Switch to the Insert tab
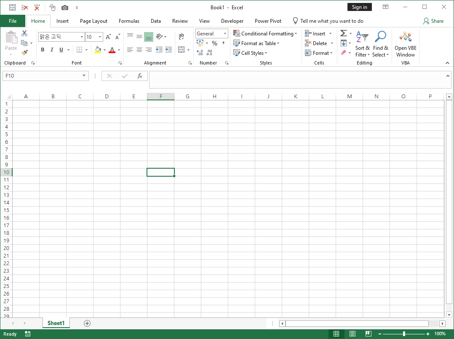The width and height of the screenshot is (454, 339). tap(62, 21)
